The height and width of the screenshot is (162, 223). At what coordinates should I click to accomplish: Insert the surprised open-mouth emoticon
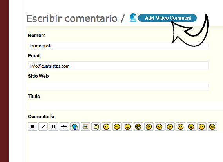(170, 126)
